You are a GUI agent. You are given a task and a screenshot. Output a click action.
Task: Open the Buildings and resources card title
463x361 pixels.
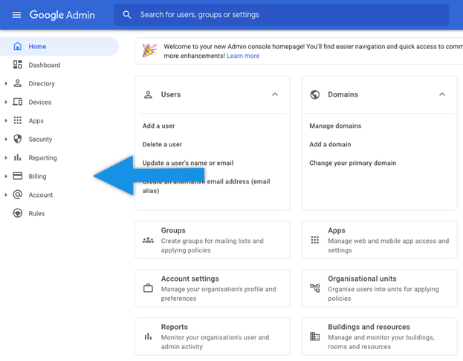[369, 327]
